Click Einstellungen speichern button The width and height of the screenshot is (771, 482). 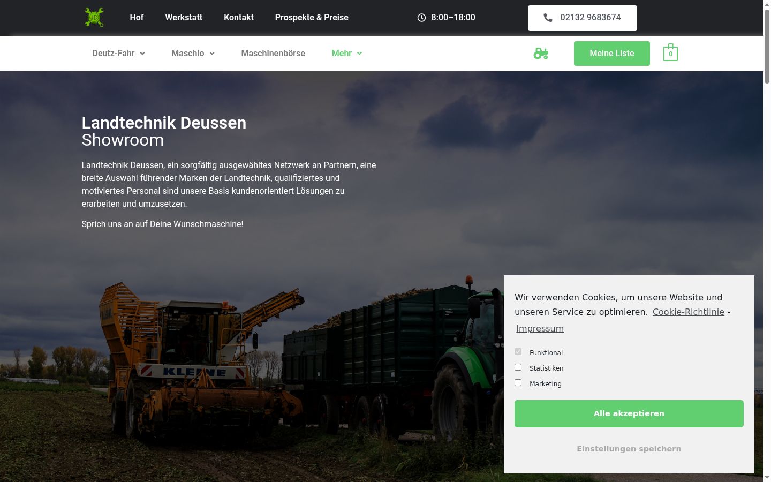[629, 449]
